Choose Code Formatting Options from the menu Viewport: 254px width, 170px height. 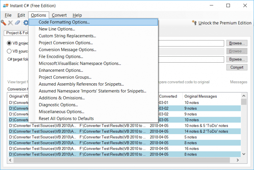click(x=64, y=22)
